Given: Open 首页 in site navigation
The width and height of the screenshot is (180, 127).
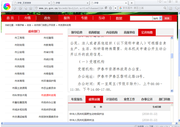Looking at the screenshot, I should 10,18.
